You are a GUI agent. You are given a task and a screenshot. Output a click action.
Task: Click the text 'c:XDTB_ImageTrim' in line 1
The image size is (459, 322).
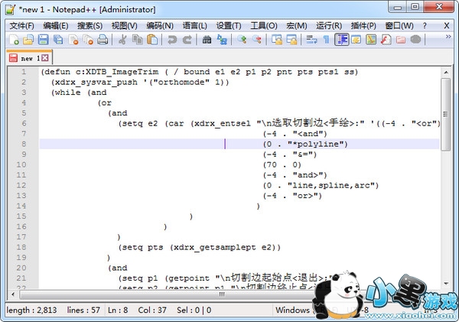[117, 72]
